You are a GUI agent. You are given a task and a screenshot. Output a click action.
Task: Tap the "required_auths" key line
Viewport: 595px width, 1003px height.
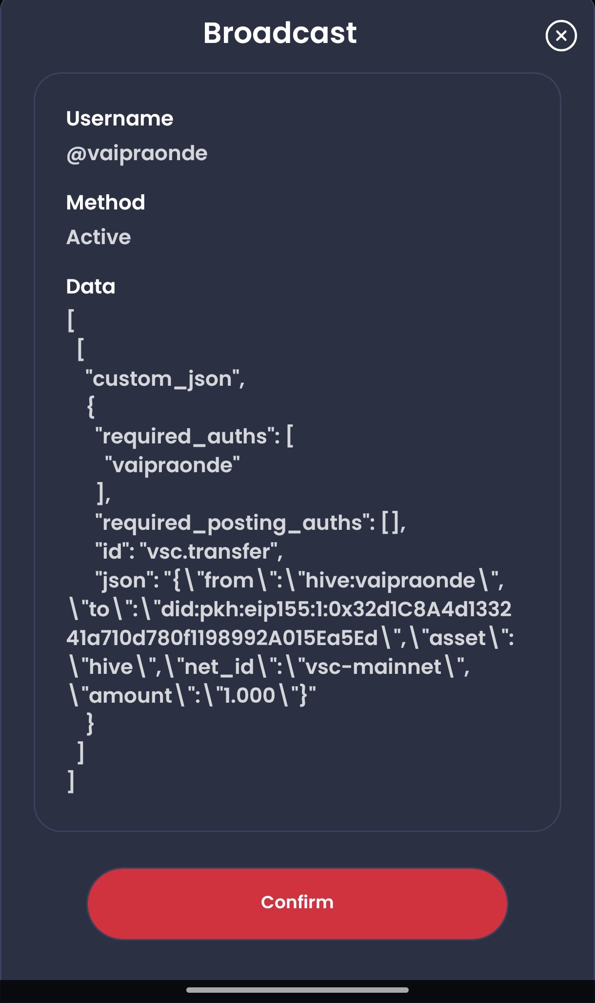point(194,436)
